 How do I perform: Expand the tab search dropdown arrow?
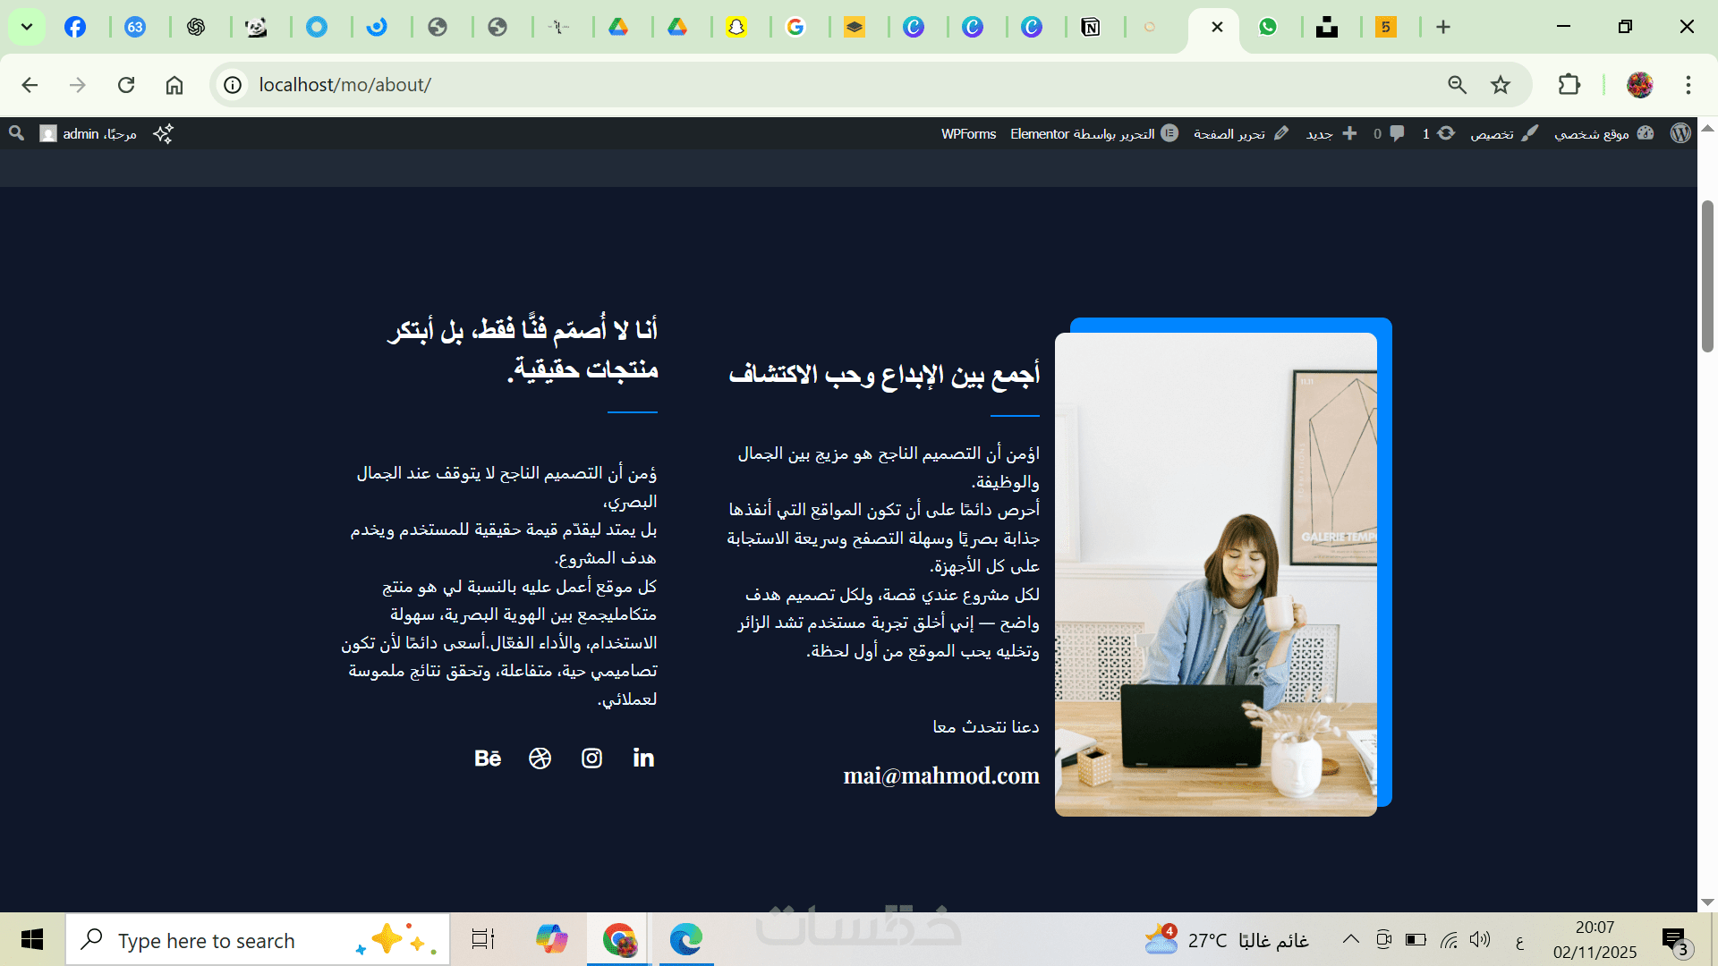27,27
